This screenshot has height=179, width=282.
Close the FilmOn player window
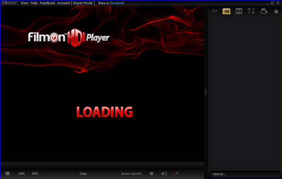[x=278, y=3]
